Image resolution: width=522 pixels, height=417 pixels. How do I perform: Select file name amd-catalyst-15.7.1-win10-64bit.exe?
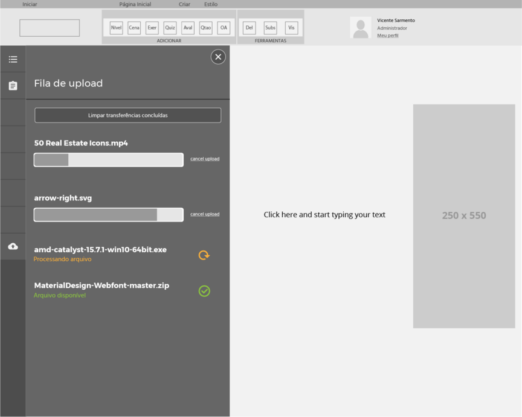coord(100,250)
